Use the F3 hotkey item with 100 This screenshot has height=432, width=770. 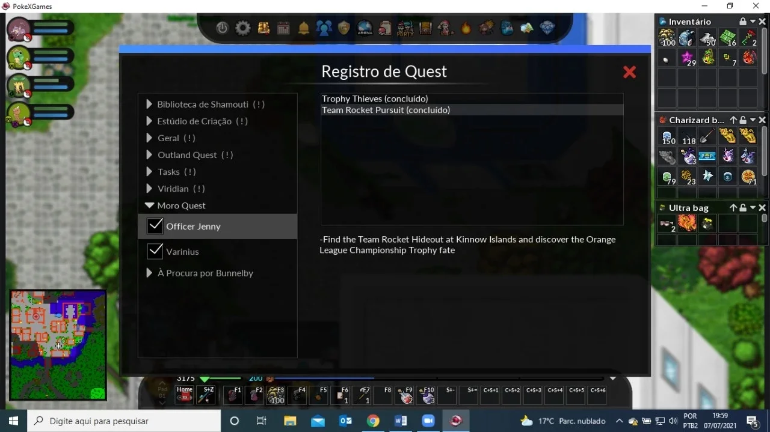coord(276,395)
